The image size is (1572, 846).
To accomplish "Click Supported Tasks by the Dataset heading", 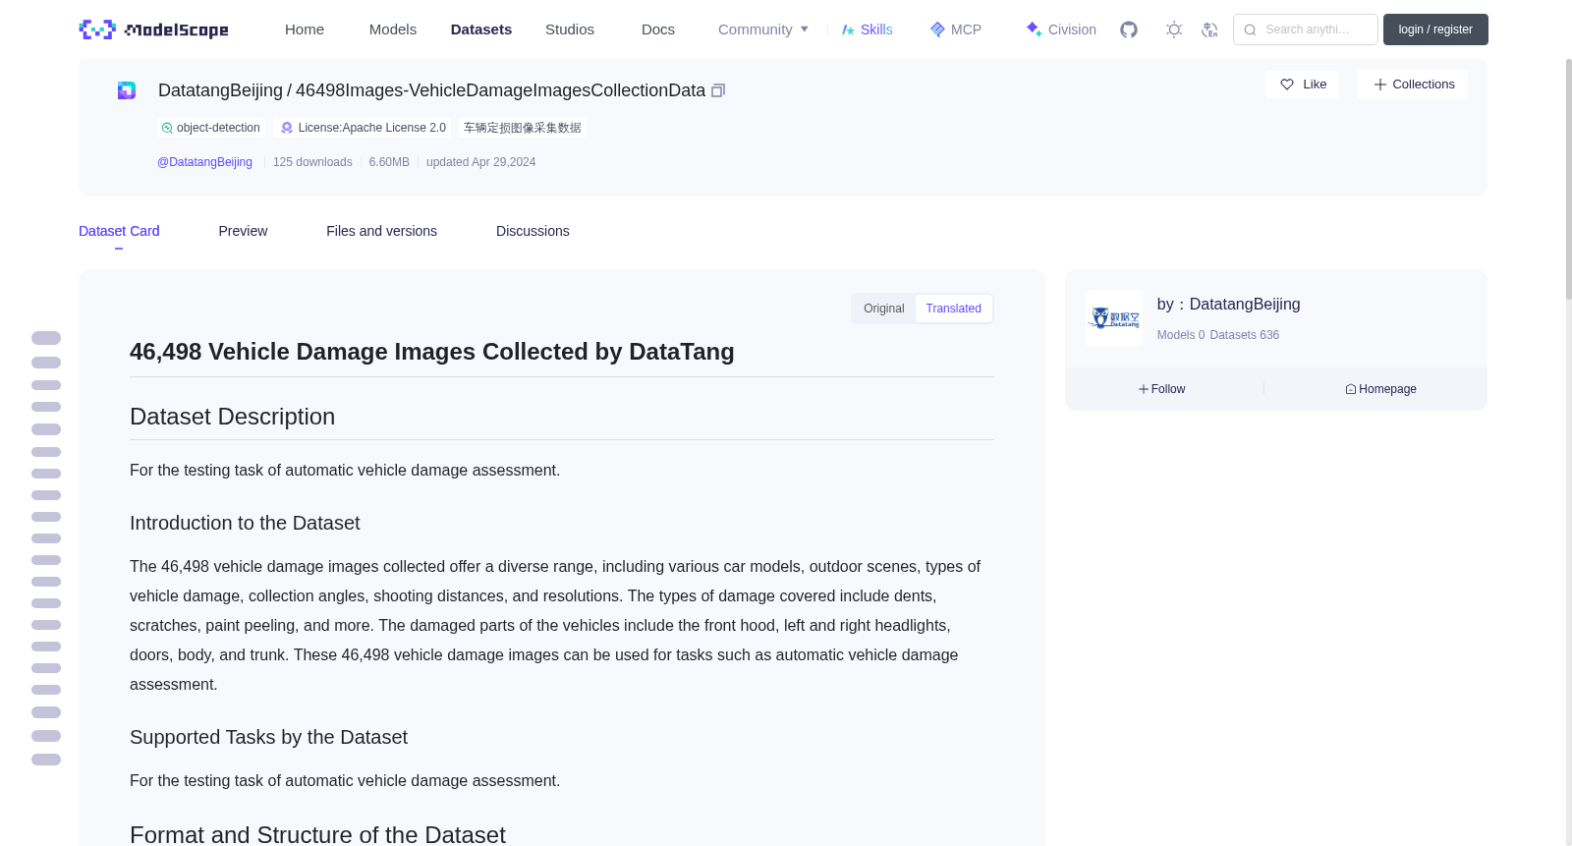I will (x=268, y=738).
